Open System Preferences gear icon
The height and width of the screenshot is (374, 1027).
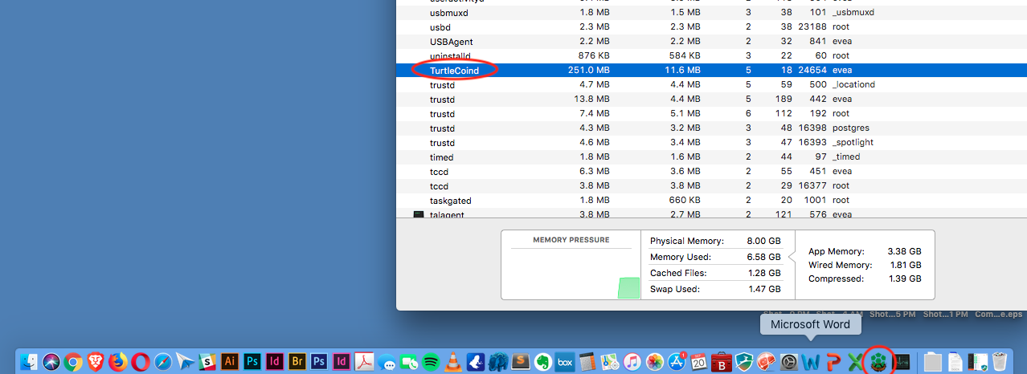tap(789, 361)
